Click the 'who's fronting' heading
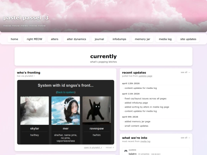The height and width of the screenshot is (155, 207). 29,73
